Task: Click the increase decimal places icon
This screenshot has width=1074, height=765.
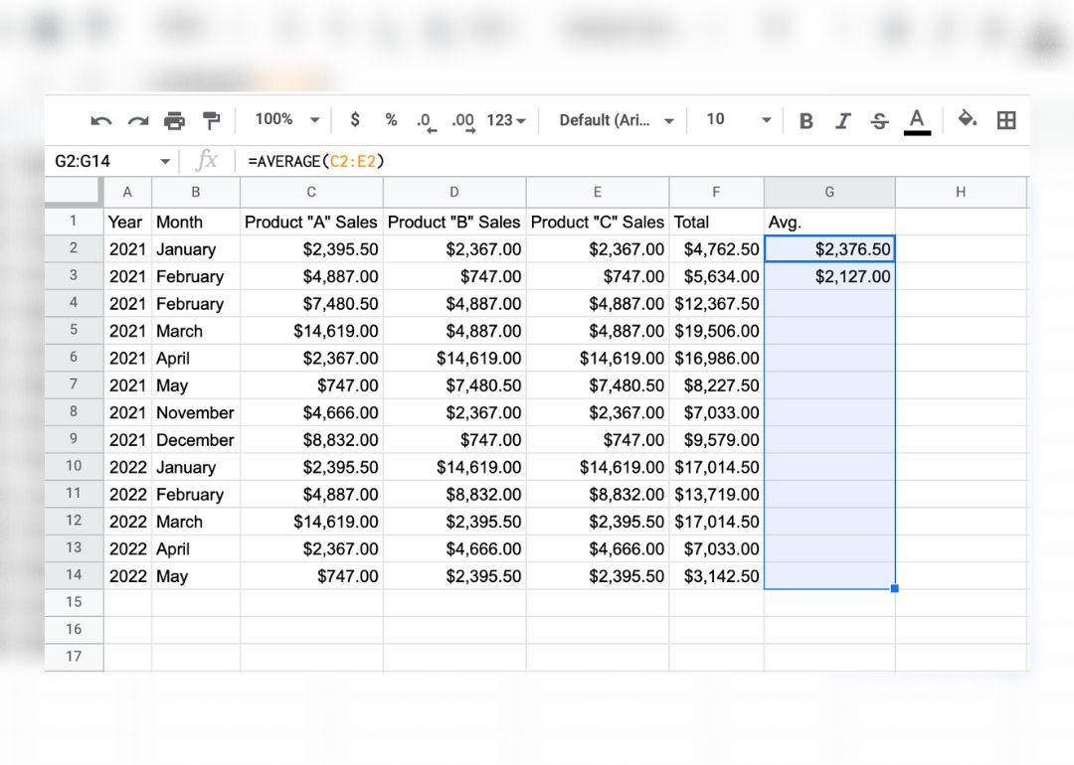Action: pyautogui.click(x=462, y=121)
